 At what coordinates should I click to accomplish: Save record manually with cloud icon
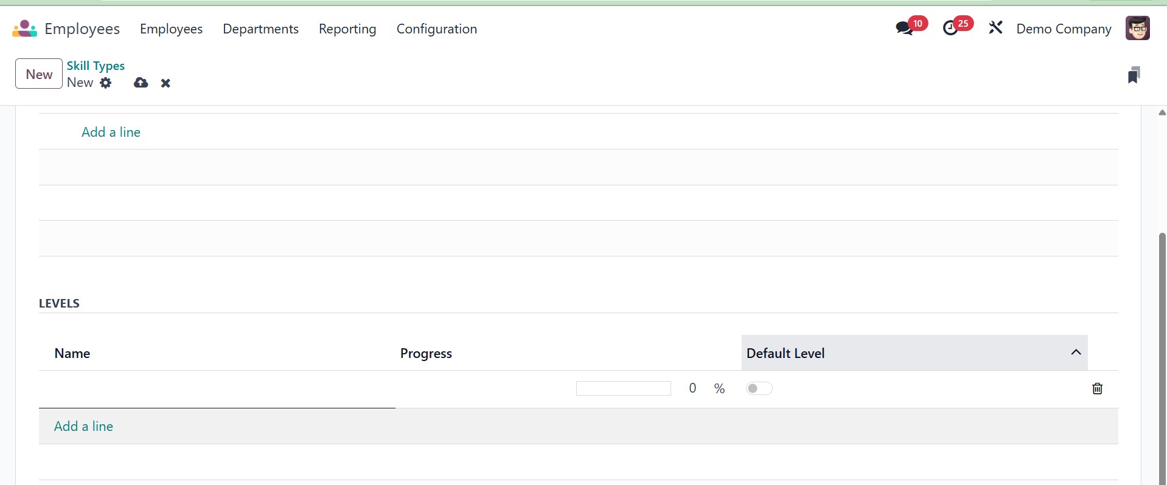coord(141,83)
